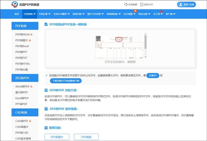
Task: Click the QR code in the invoice preview
Action: pyautogui.click(x=98, y=38)
